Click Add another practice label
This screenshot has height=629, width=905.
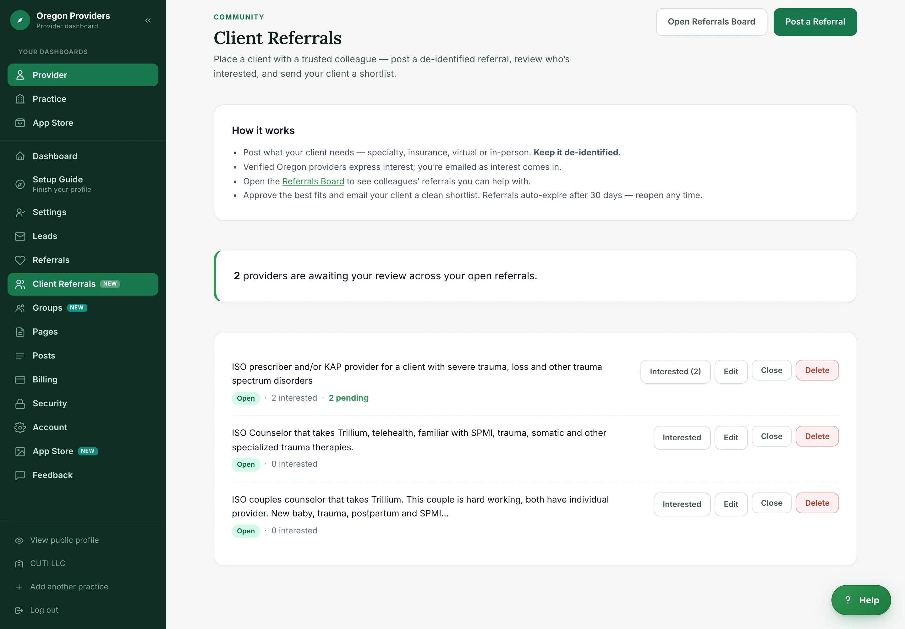pyautogui.click(x=69, y=587)
